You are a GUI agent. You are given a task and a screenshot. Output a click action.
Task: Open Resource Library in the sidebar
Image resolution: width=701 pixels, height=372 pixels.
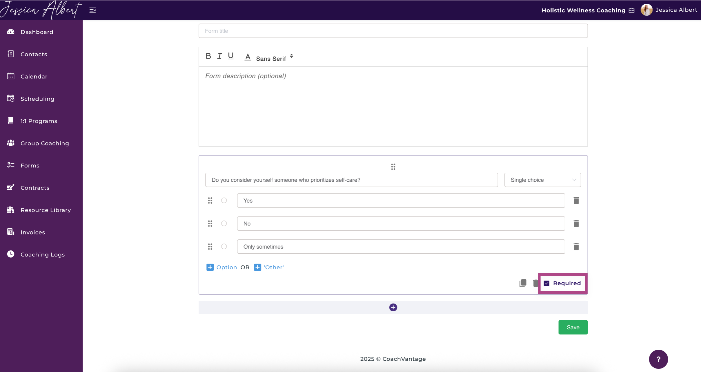[46, 210]
